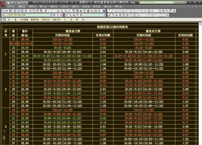Open the 绘图(D) menu

(x=75, y=6)
